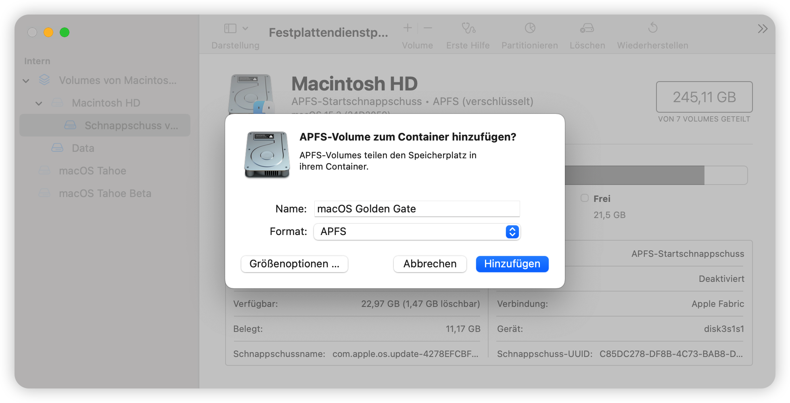
Task: Collapse the Macintosh HD tree item
Action: pos(39,103)
